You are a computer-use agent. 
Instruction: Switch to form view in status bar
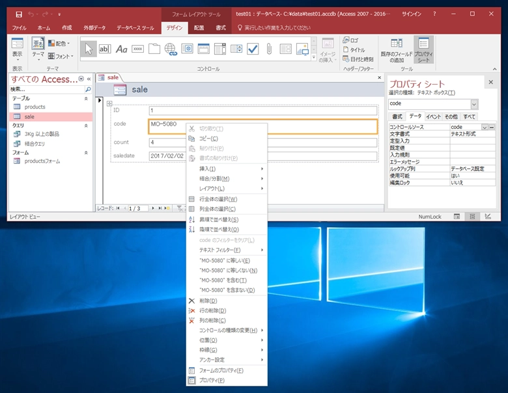tap(457, 217)
